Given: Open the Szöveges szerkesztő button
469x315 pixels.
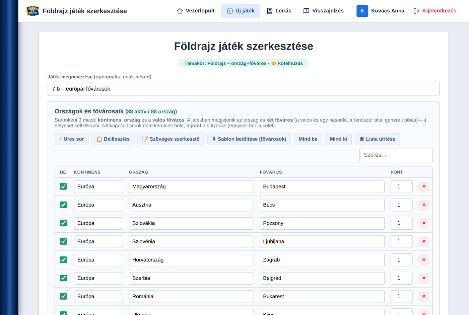Looking at the screenshot, I should tap(171, 139).
